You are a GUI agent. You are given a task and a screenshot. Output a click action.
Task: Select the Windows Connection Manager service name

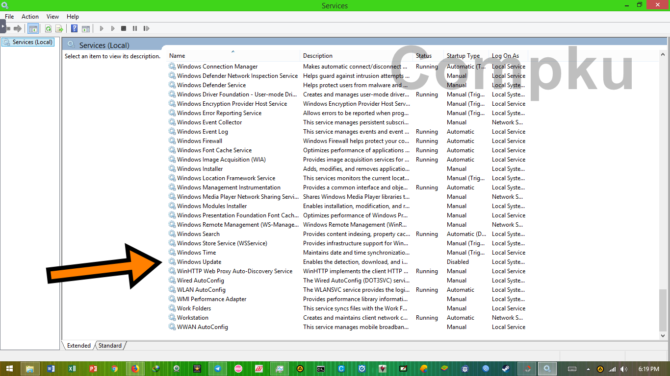[217, 67]
